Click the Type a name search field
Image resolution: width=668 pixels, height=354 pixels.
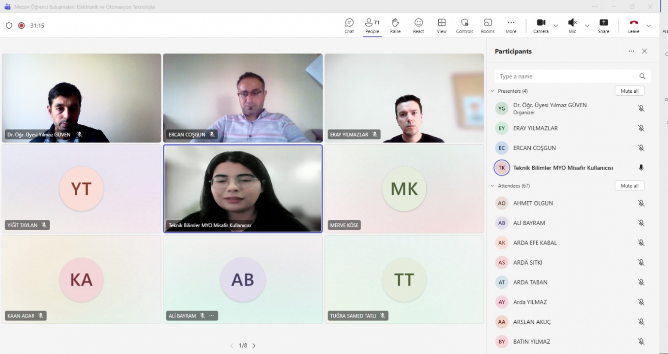[x=567, y=76]
